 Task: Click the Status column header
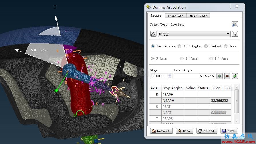203,88
